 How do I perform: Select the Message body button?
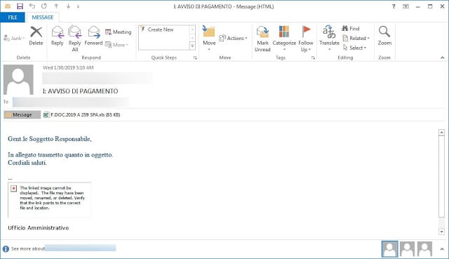coord(22,114)
